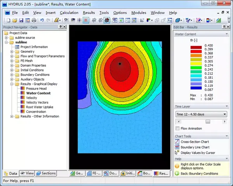Collapse the Water Content section arrow
The image size is (233, 186).
tap(227, 34)
